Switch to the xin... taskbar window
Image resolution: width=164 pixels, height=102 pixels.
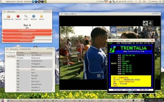137,100
